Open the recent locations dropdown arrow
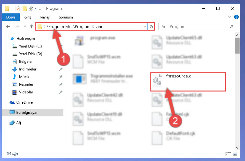The width and height of the screenshot is (245, 161). [x=25, y=26]
